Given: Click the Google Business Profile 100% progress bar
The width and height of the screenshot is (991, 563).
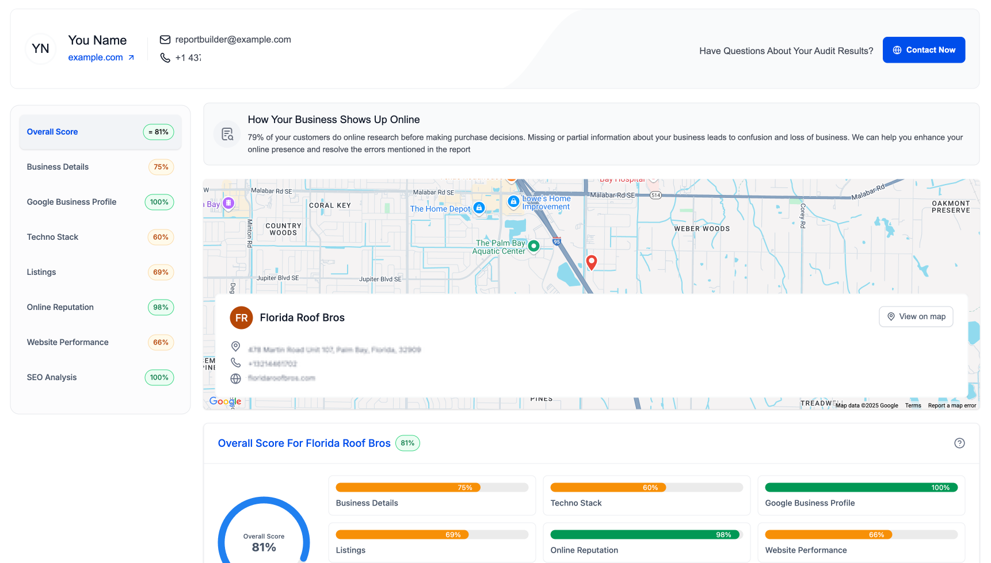Looking at the screenshot, I should [x=861, y=488].
